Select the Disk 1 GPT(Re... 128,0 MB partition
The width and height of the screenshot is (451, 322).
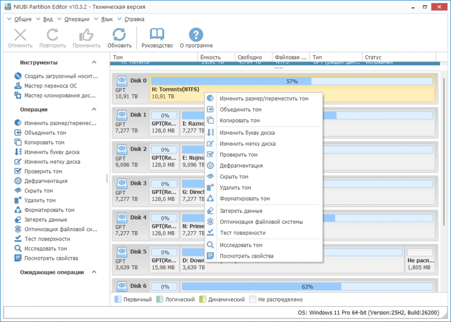[x=164, y=122]
